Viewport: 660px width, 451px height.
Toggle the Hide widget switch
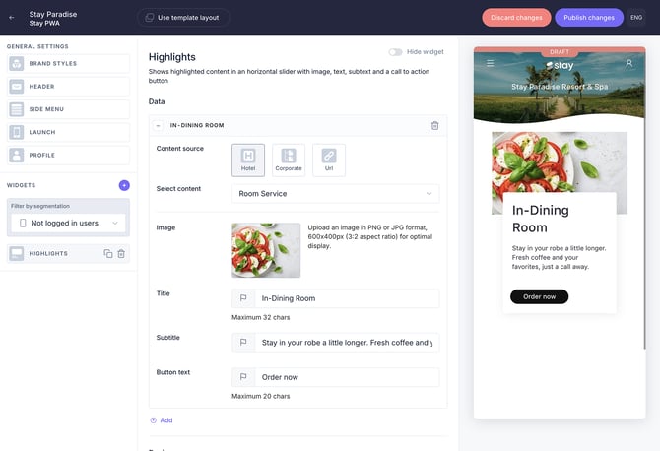(395, 52)
